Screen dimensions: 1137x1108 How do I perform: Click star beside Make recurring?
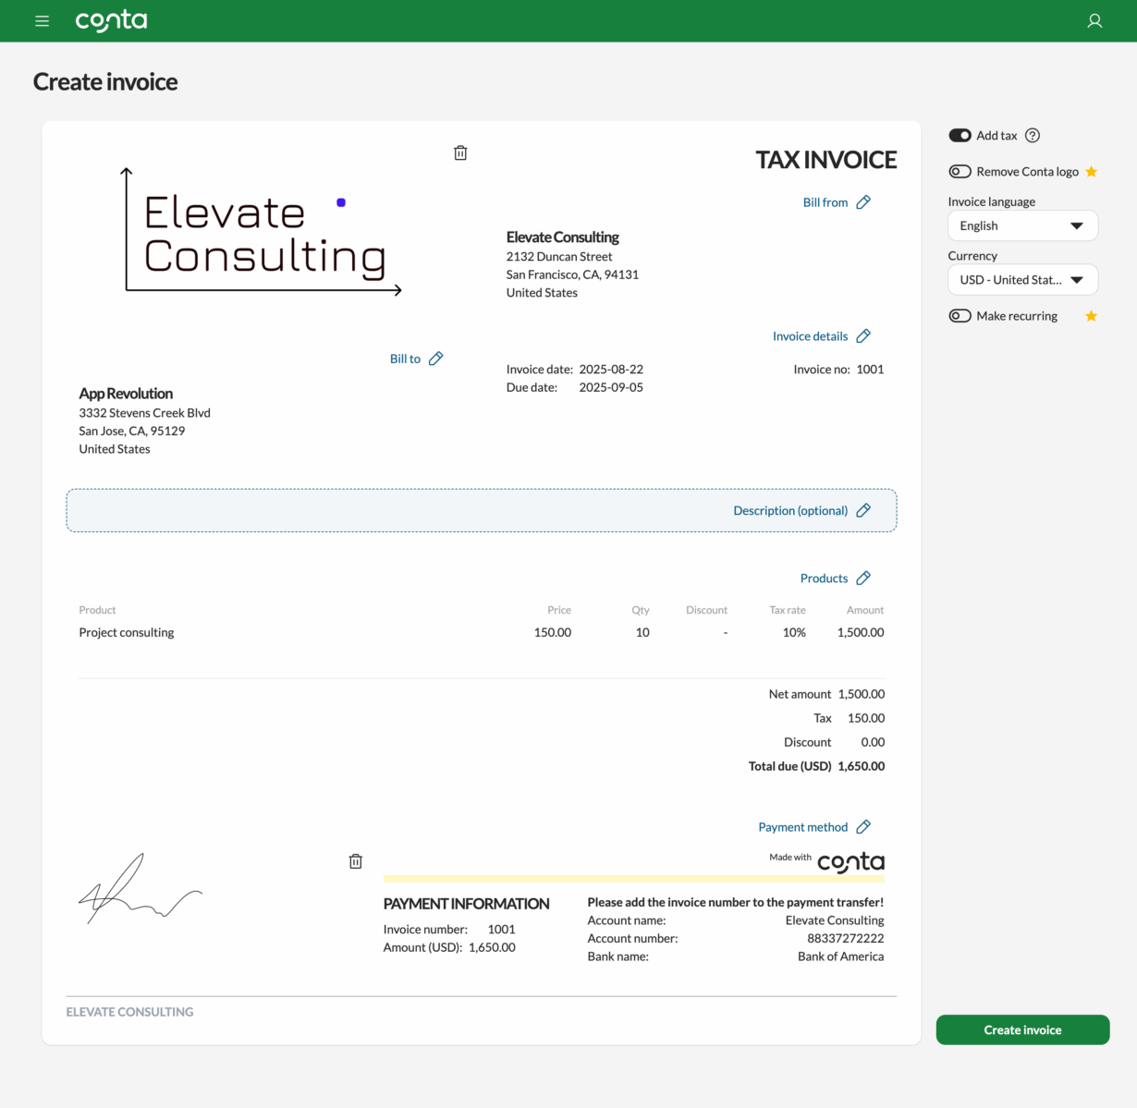pyautogui.click(x=1092, y=316)
